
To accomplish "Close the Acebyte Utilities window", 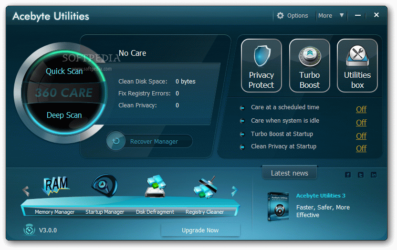I will (x=376, y=15).
